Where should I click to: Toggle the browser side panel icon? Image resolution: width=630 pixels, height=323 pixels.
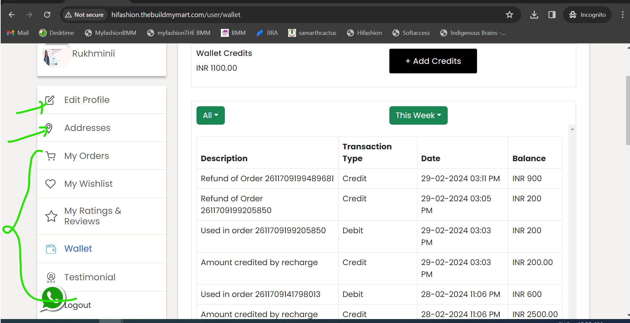click(552, 15)
